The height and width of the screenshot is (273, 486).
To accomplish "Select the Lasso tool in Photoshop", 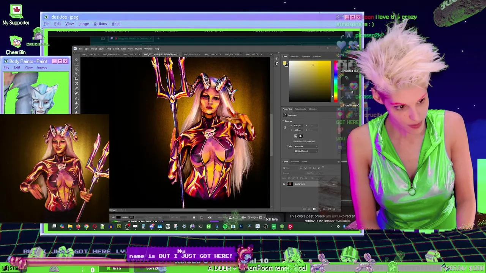I will click(x=76, y=69).
